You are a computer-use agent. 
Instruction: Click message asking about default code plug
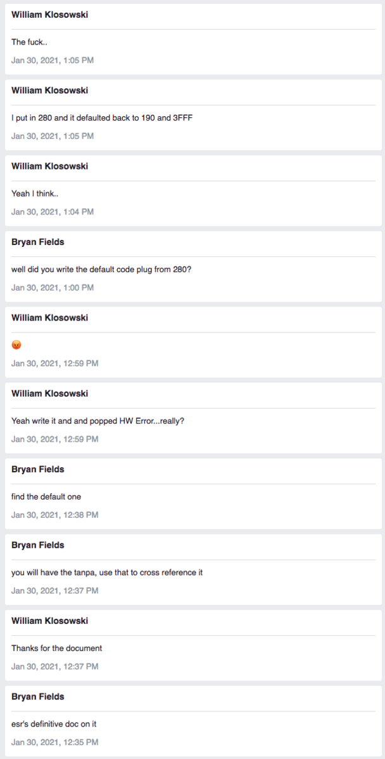click(x=101, y=269)
